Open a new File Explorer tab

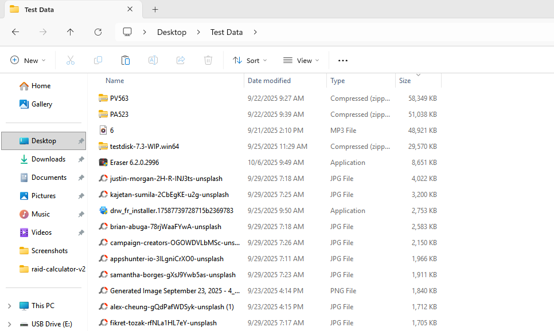tap(155, 9)
